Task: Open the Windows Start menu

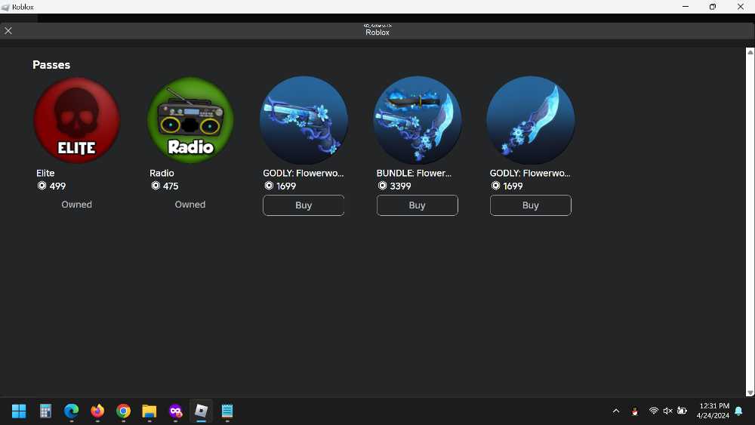Action: coord(19,411)
